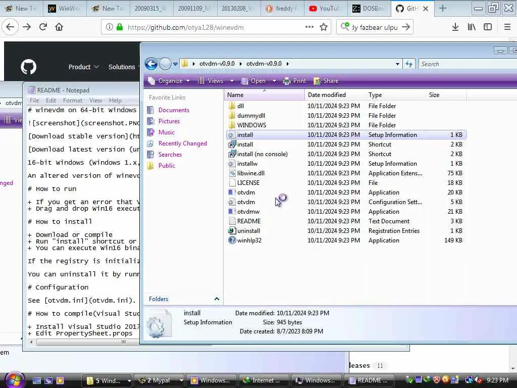Select the uninstall registry entries file
Screen dimensions: 517x388
248,230
